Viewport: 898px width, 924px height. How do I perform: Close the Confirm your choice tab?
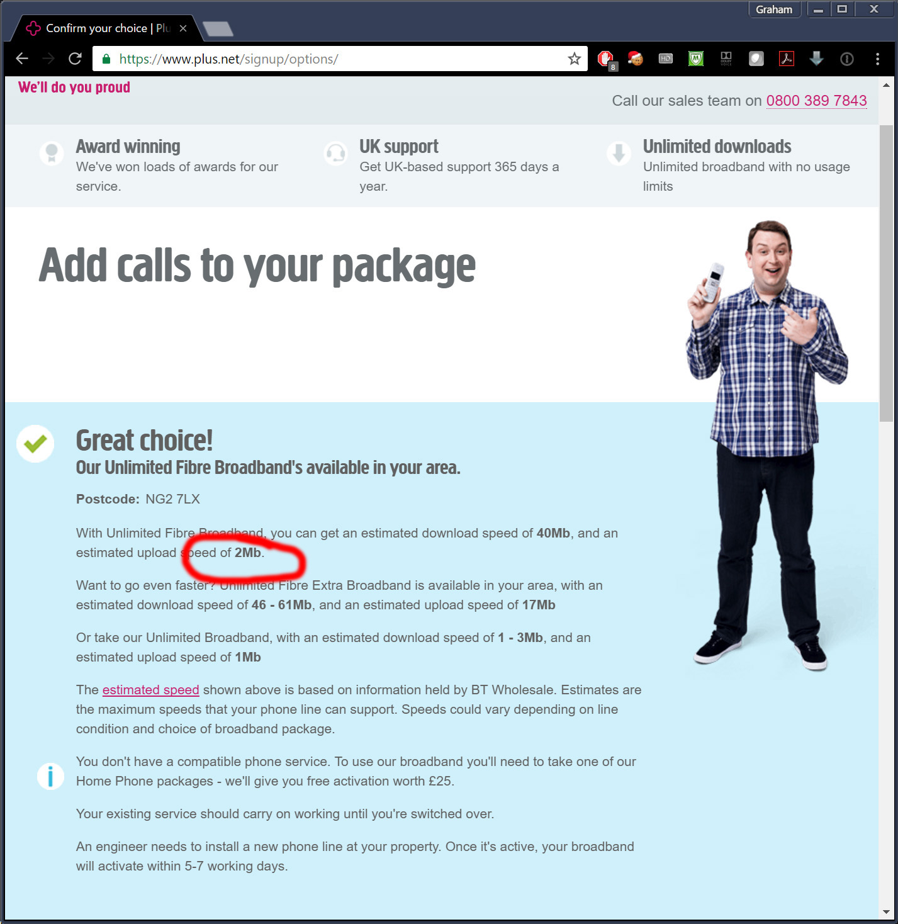[183, 28]
